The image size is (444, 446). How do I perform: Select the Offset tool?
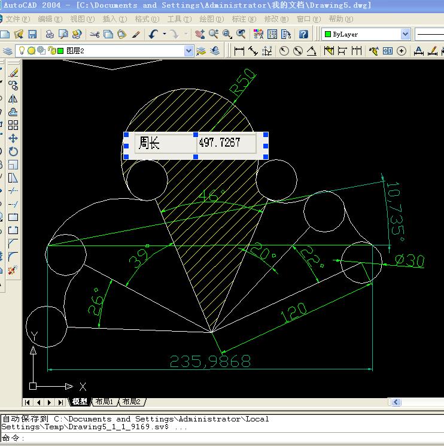[13, 112]
